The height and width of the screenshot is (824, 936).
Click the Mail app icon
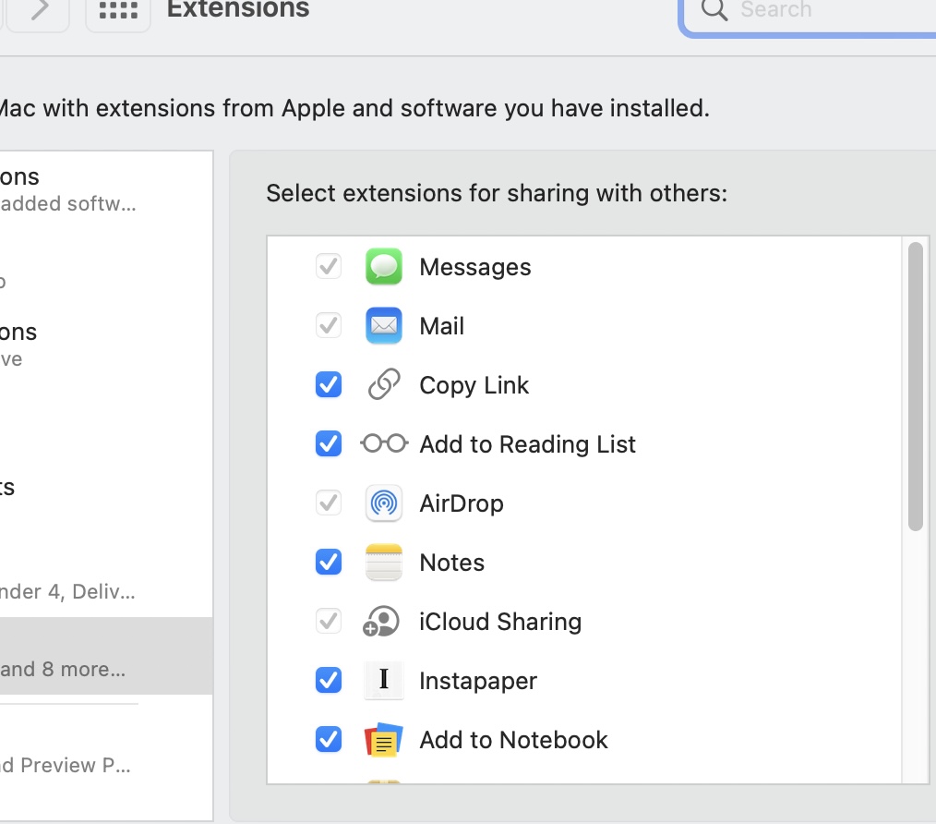coord(383,326)
